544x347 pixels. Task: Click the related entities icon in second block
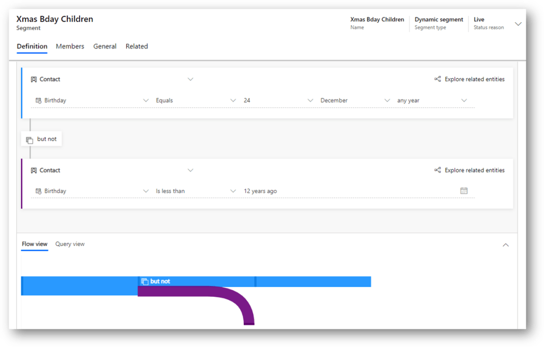point(437,170)
